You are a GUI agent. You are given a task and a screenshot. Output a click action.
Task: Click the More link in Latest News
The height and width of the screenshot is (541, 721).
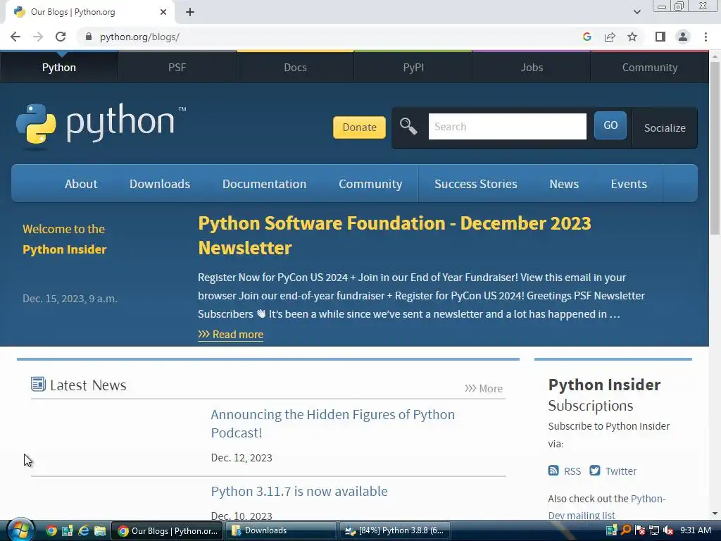tap(483, 388)
